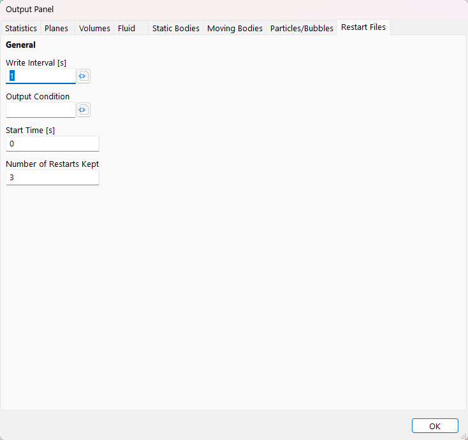The image size is (468, 440).
Task: Switch to the Statistics tab
Action: 21,28
